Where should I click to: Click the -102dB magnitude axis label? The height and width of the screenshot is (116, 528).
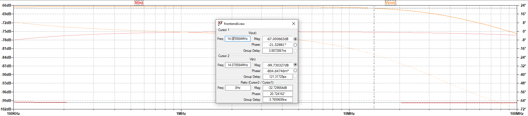coord(6,109)
